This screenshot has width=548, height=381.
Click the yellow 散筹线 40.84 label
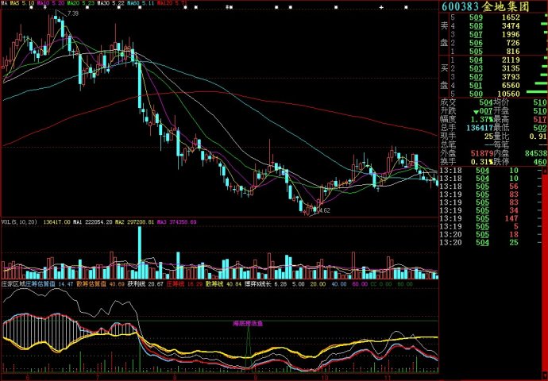coord(224,284)
